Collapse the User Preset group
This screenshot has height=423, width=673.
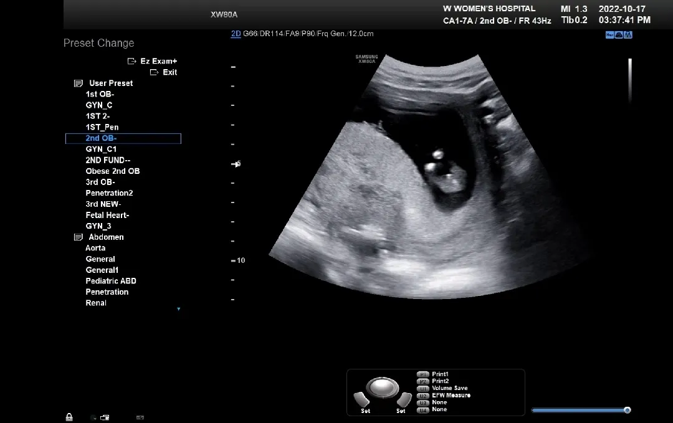78,83
